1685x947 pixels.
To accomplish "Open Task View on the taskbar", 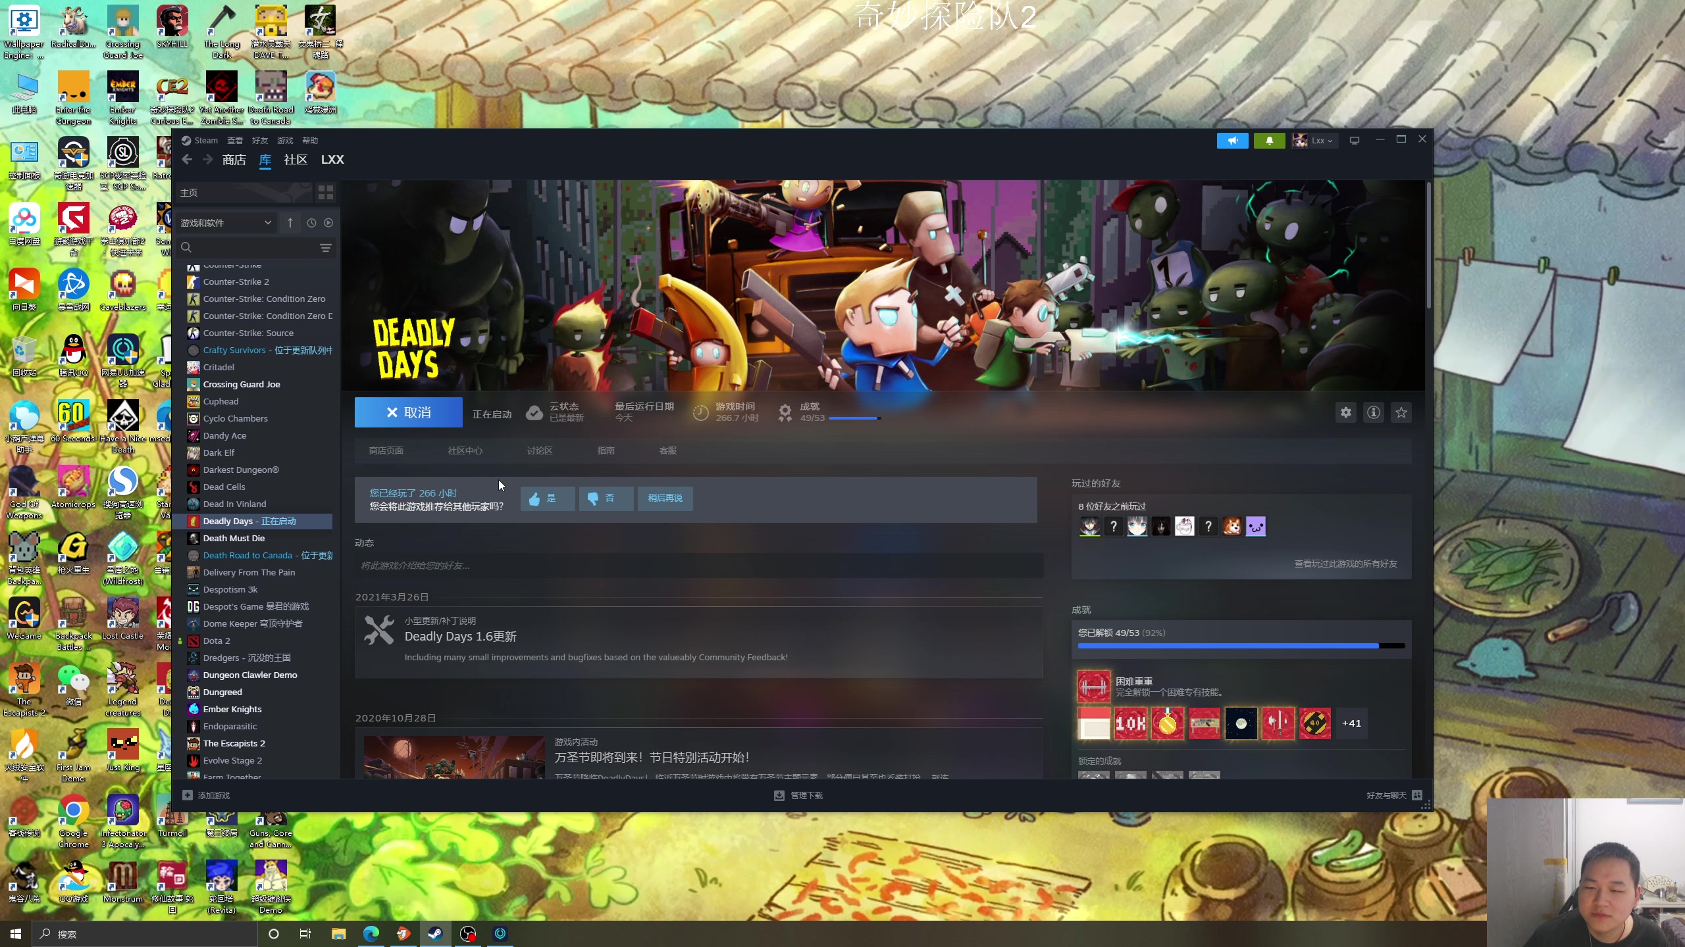I will [x=305, y=934].
